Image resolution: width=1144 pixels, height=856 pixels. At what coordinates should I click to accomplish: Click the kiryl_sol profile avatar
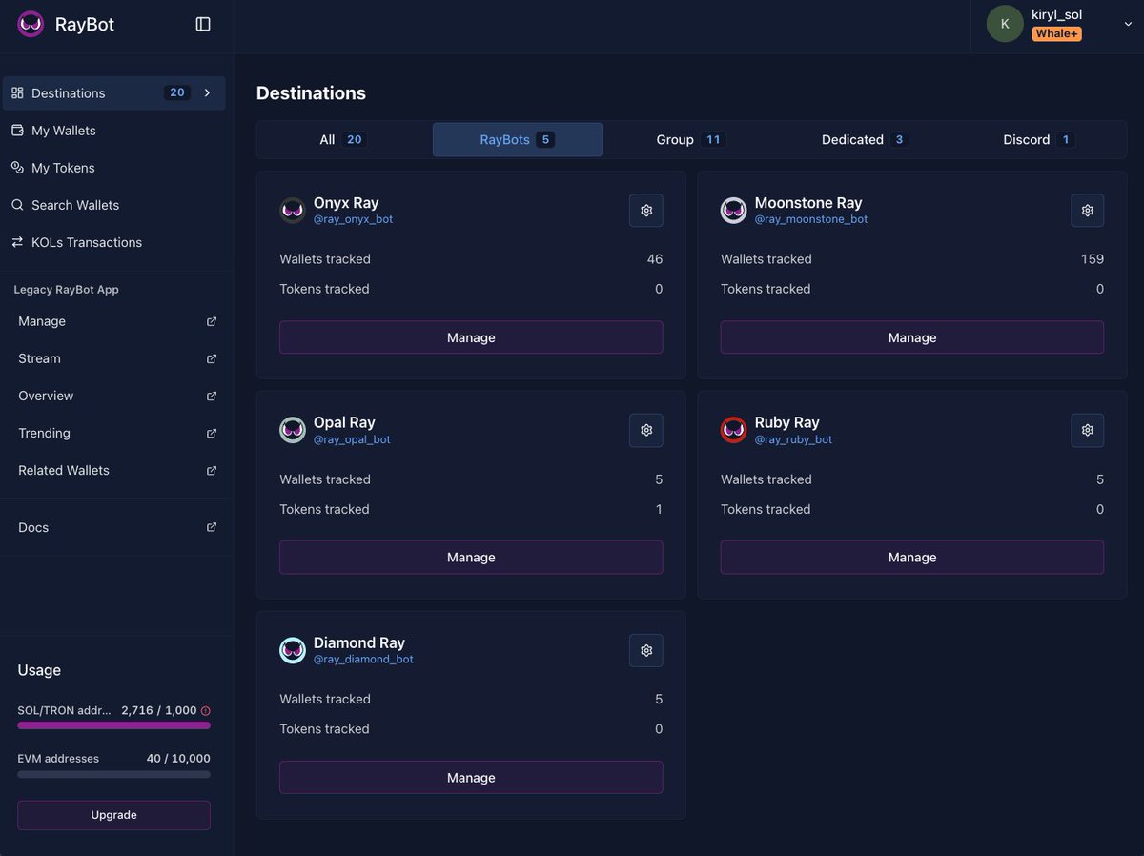[1004, 24]
